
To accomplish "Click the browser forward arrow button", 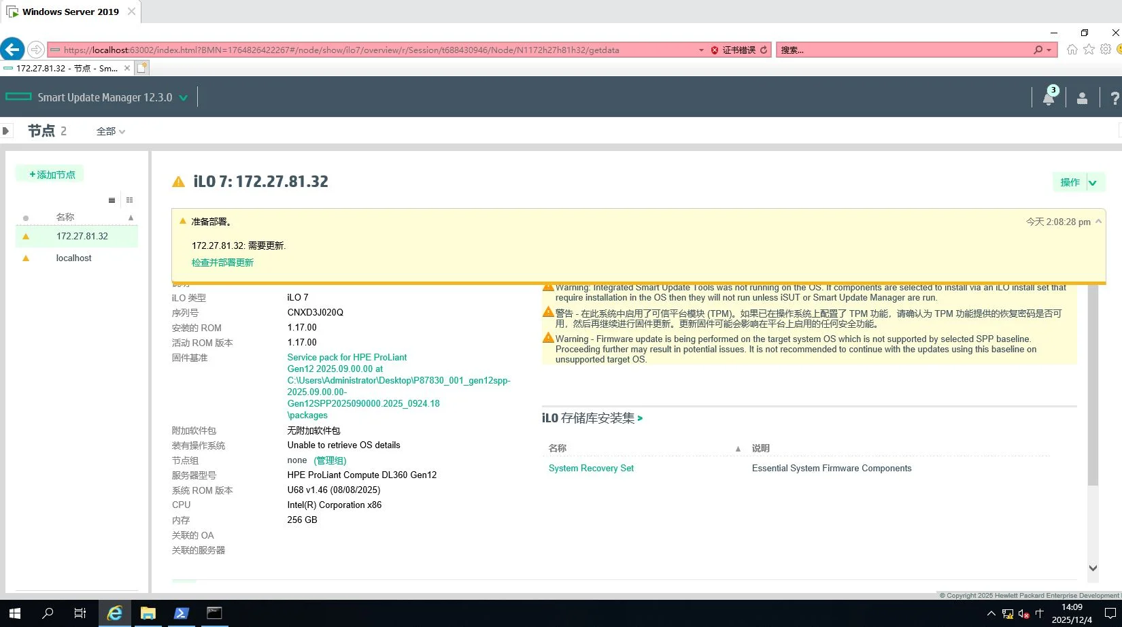I will [36, 50].
